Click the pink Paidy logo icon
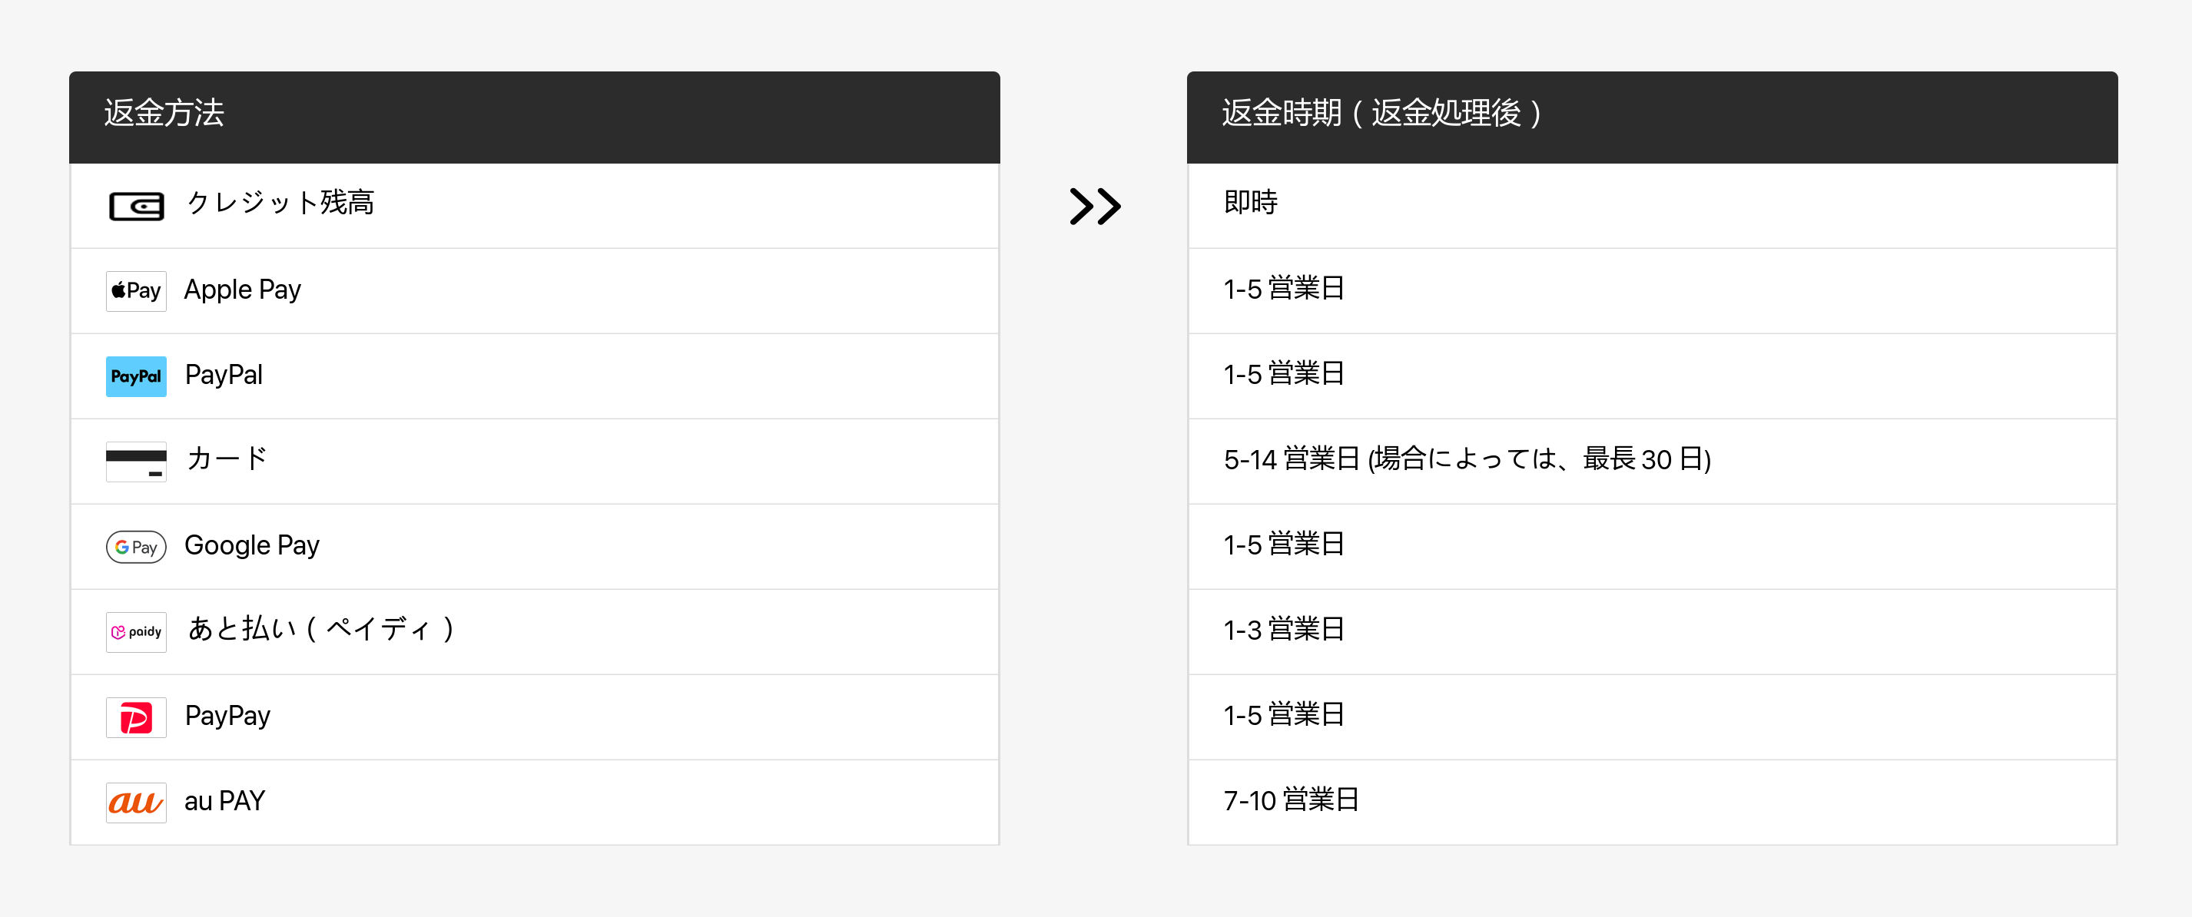The width and height of the screenshot is (2192, 917). (x=136, y=631)
